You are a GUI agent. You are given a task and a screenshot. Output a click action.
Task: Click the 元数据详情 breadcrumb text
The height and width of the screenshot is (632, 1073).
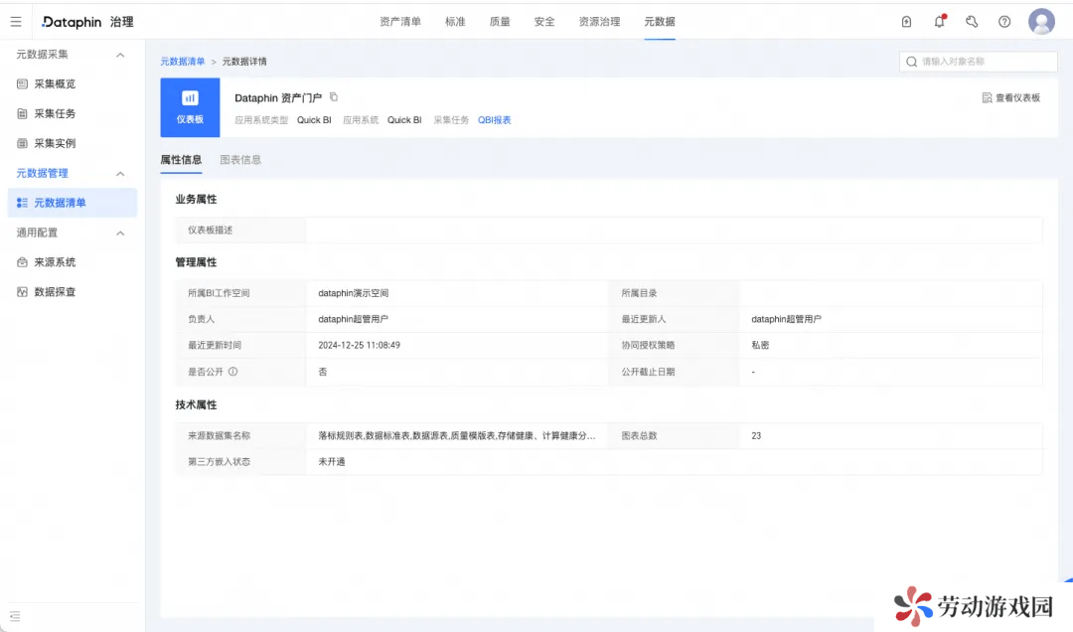[x=244, y=62]
